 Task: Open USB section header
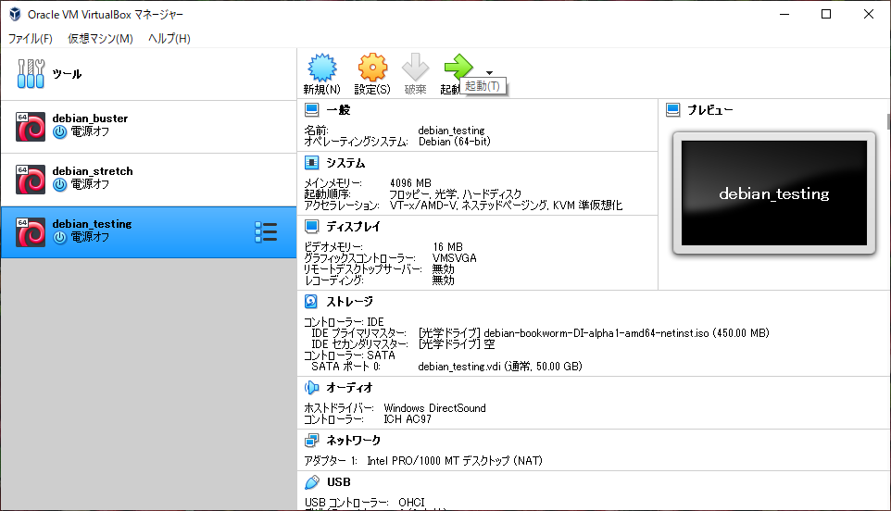point(339,482)
